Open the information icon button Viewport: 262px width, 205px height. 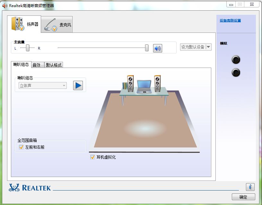[250, 187]
